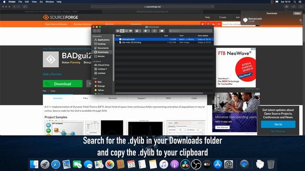Click the Finder Edit Tags button

162,31
